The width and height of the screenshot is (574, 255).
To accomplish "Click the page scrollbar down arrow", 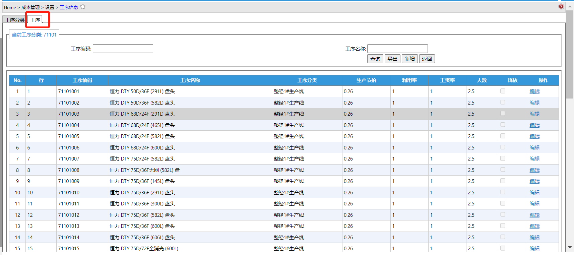I will coord(570,247).
